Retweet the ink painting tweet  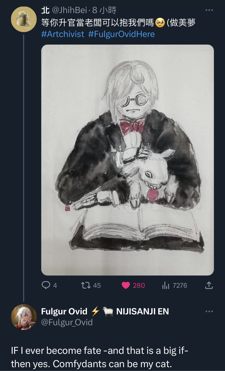click(x=86, y=285)
